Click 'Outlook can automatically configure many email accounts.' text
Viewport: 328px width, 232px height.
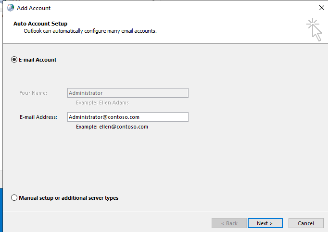pos(90,31)
